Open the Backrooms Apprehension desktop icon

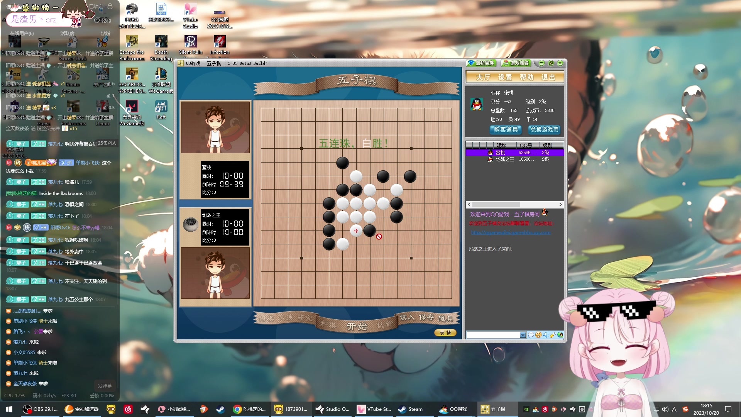click(132, 80)
